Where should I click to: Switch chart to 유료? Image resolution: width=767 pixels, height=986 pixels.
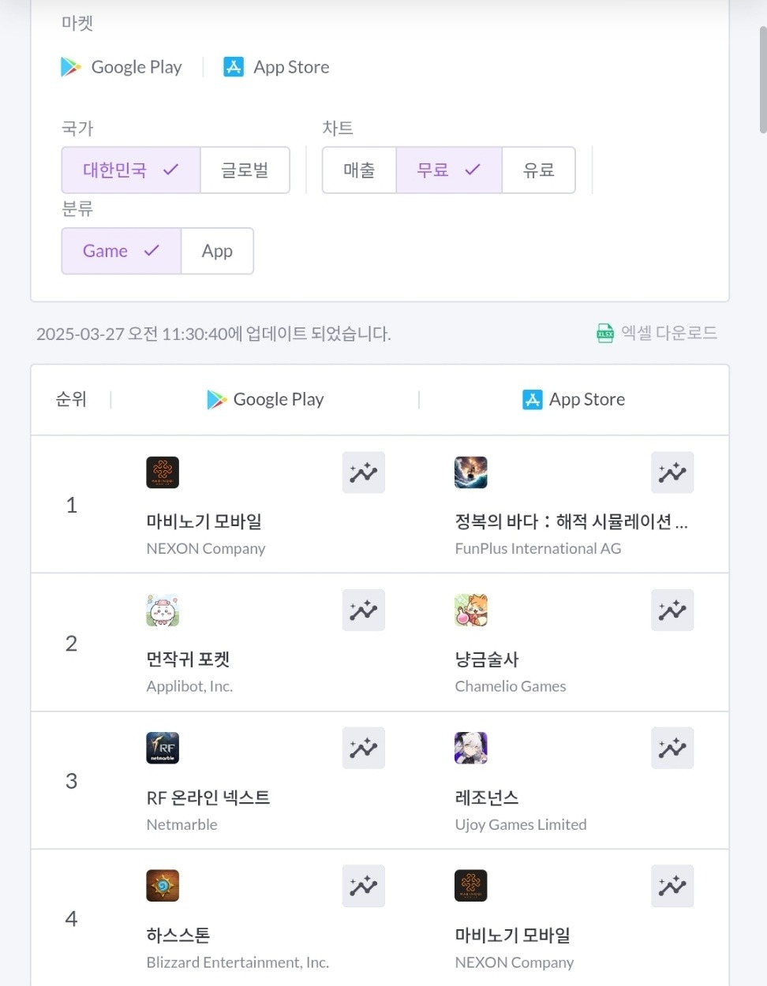coord(538,170)
